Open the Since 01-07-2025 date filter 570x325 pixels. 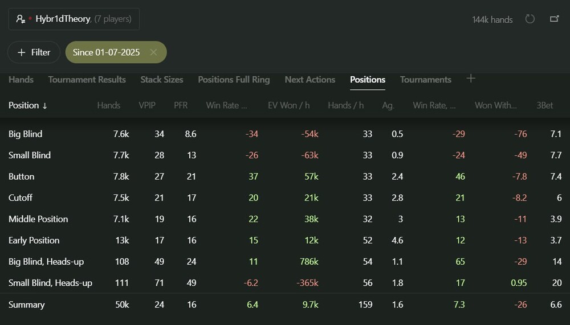click(107, 52)
